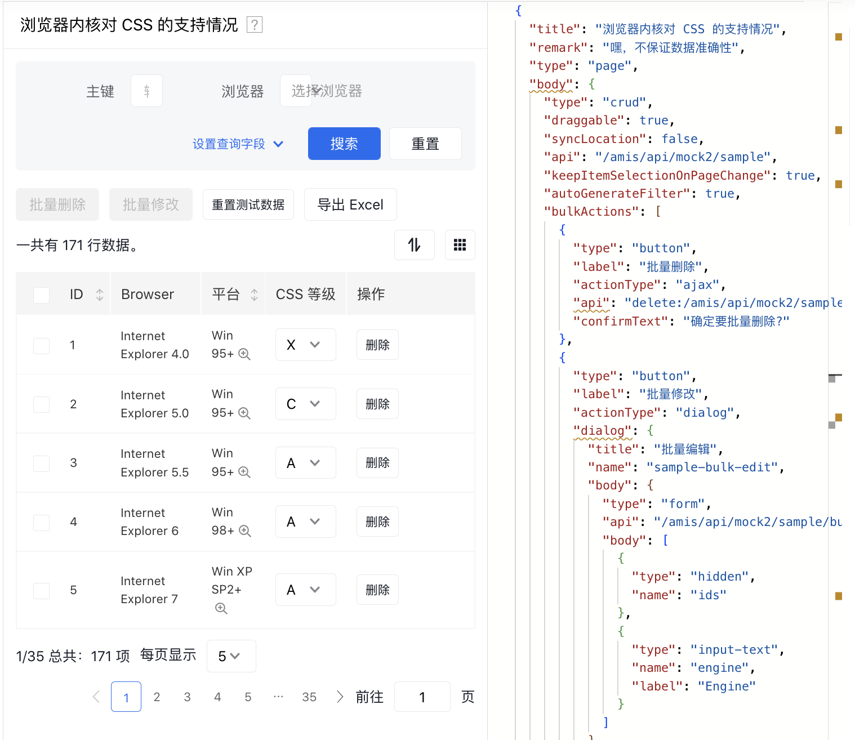Sort by 平台 column arrows
Viewport: 855px width, 740px height.
point(255,295)
